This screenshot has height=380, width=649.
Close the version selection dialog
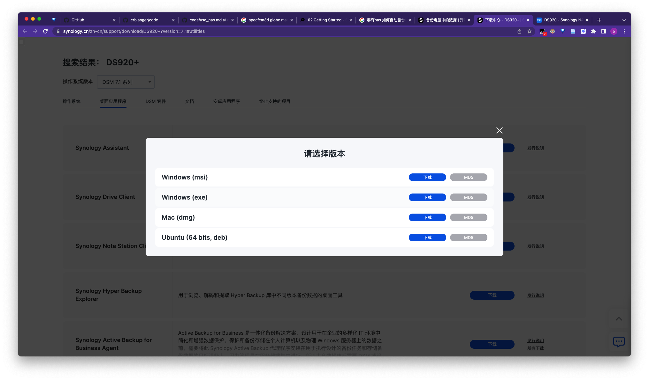click(499, 130)
